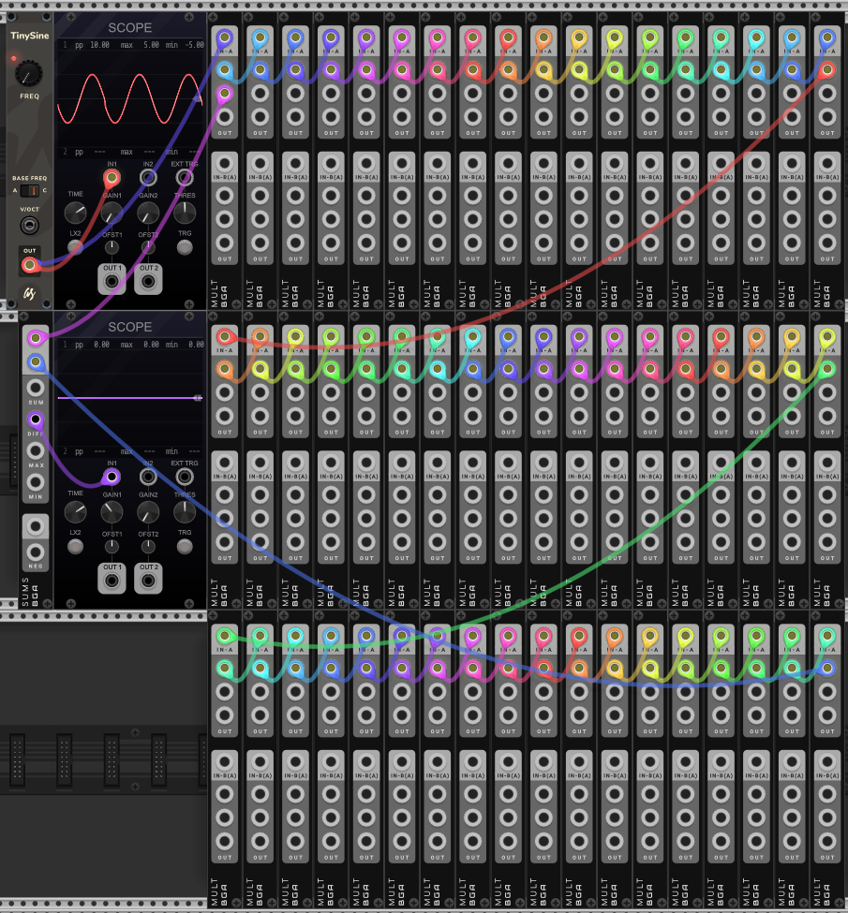The image size is (848, 913).
Task: Click the TIME knob on the flat-line SCOPE
Action: [75, 512]
